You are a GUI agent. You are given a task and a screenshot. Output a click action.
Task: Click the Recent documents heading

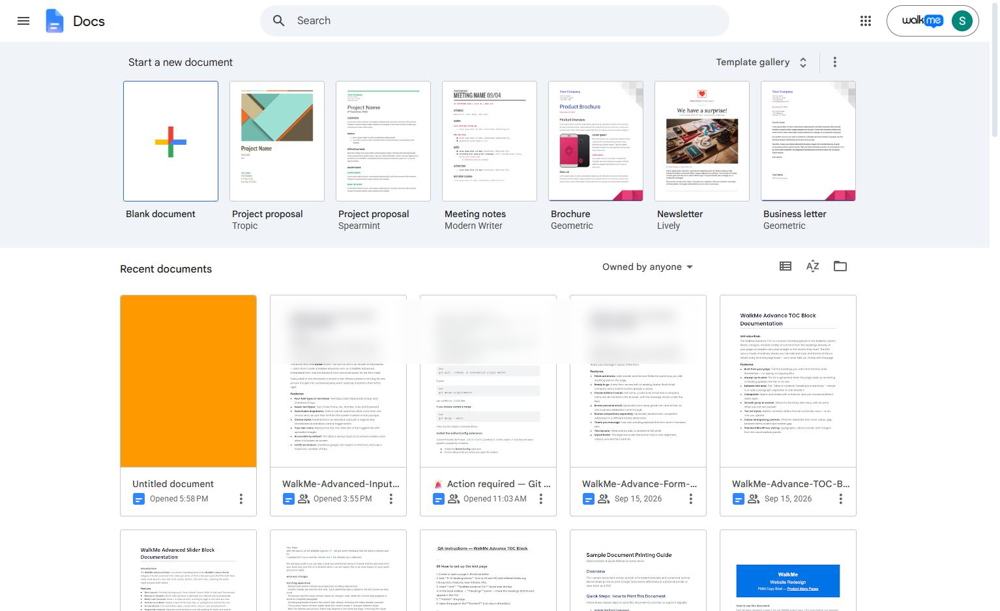tap(166, 269)
